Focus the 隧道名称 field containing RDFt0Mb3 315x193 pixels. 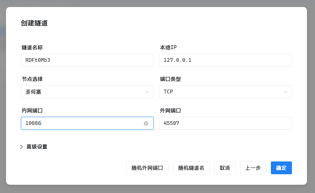point(87,60)
